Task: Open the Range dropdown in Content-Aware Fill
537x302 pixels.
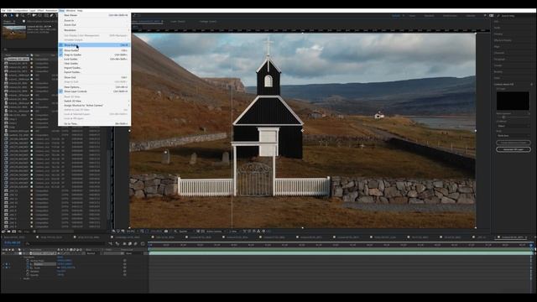Action: point(513,136)
